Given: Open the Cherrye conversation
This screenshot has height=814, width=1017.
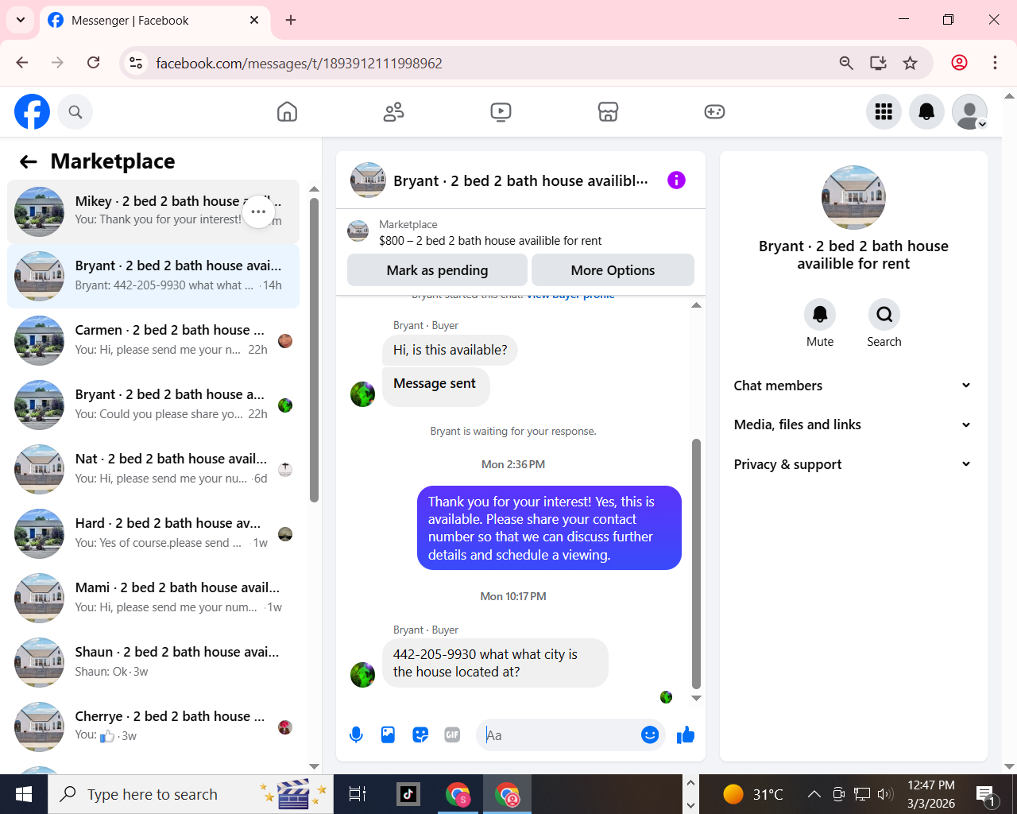Looking at the screenshot, I should pyautogui.click(x=153, y=727).
